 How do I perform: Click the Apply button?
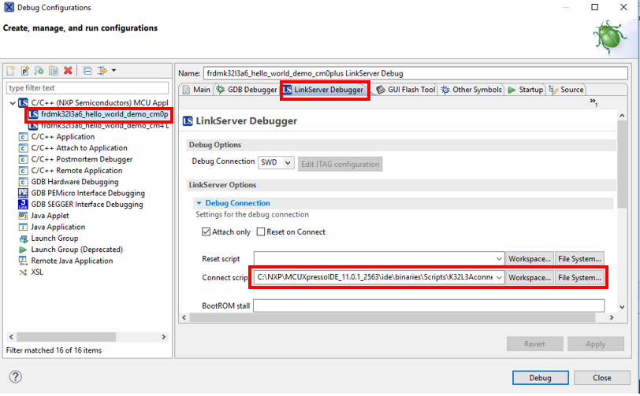(596, 344)
